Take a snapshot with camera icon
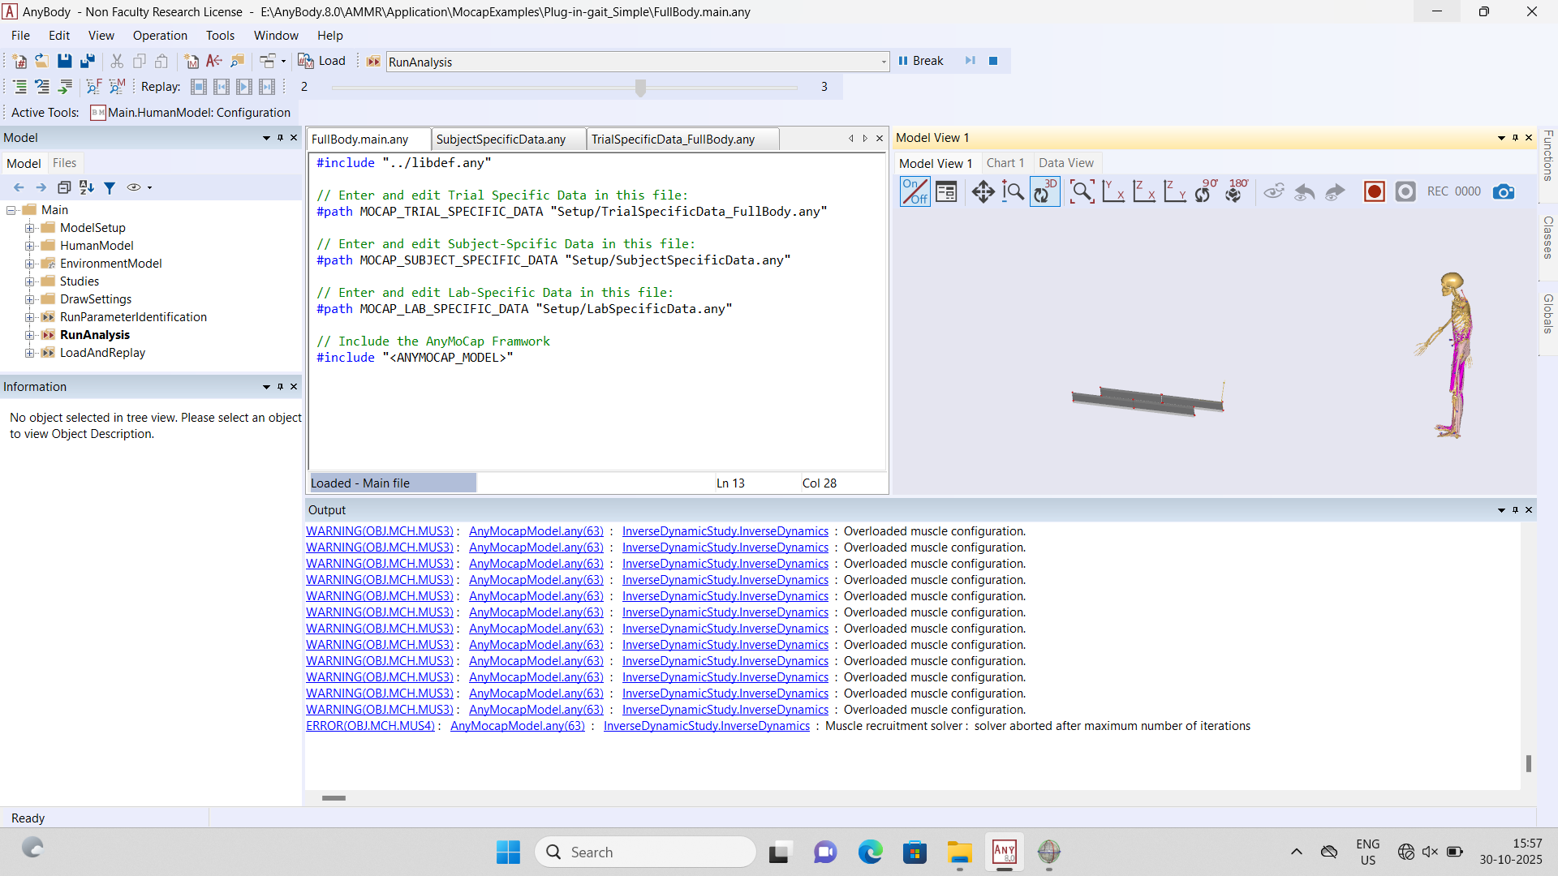Viewport: 1558px width, 876px height. click(1503, 191)
